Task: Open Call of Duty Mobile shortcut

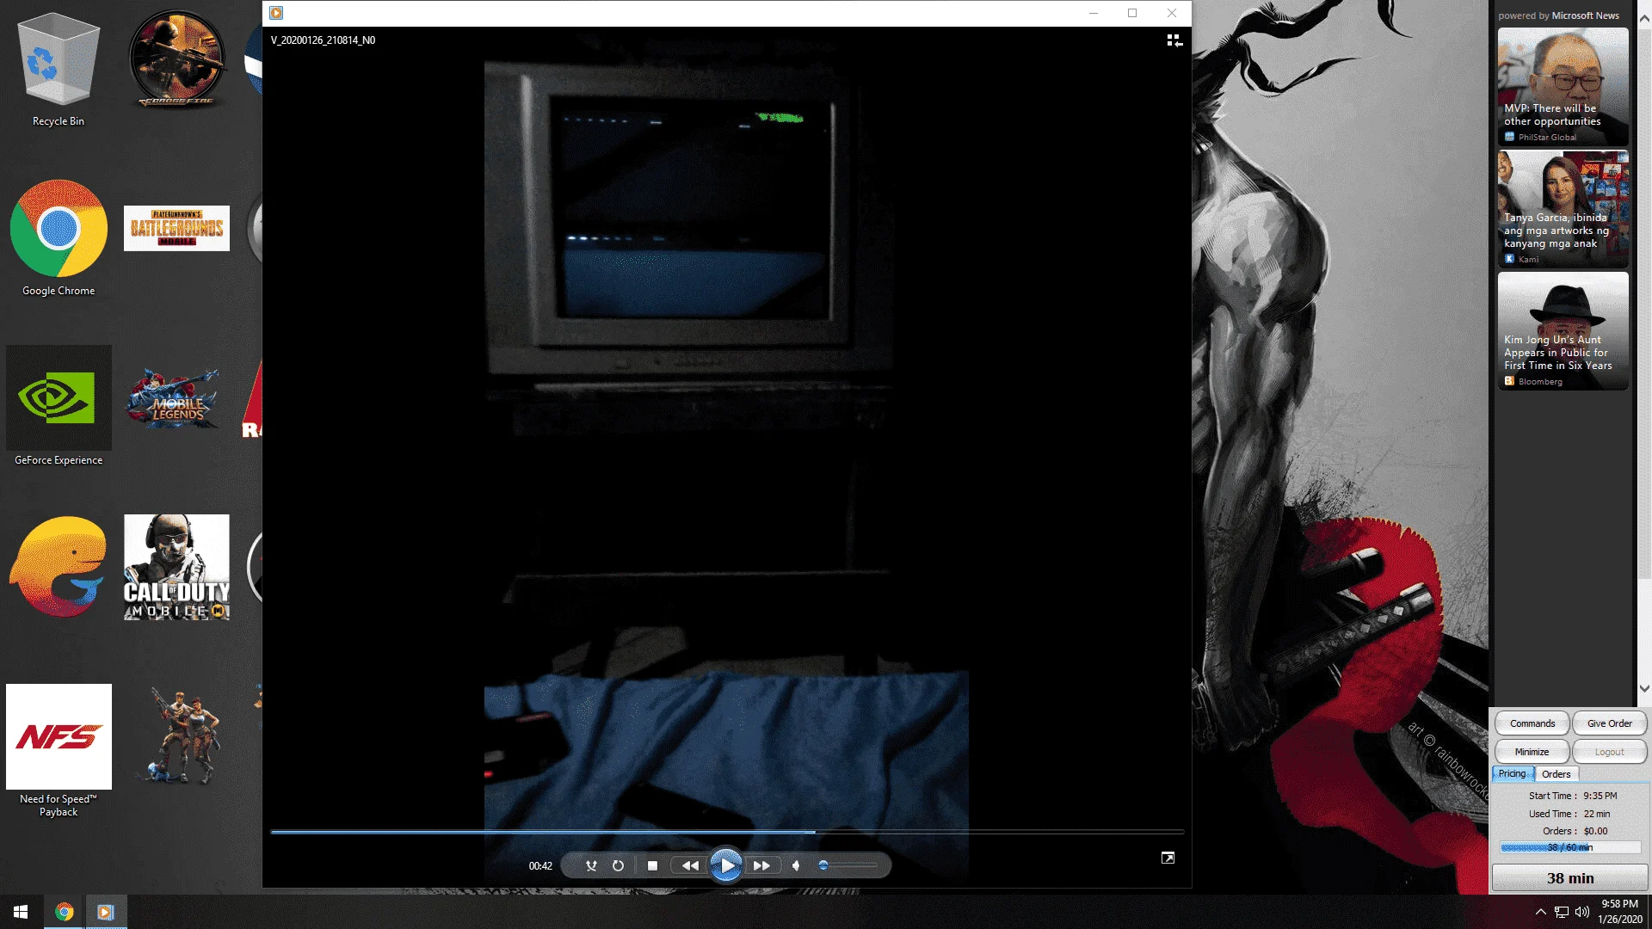Action: [176, 567]
